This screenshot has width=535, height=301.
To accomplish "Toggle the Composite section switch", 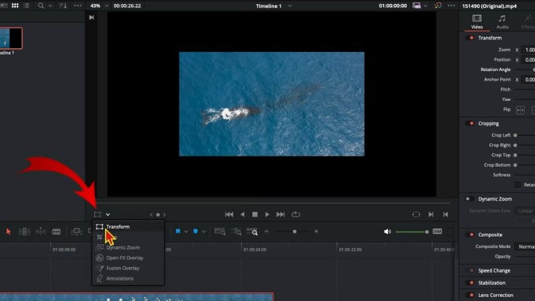I will pyautogui.click(x=470, y=235).
